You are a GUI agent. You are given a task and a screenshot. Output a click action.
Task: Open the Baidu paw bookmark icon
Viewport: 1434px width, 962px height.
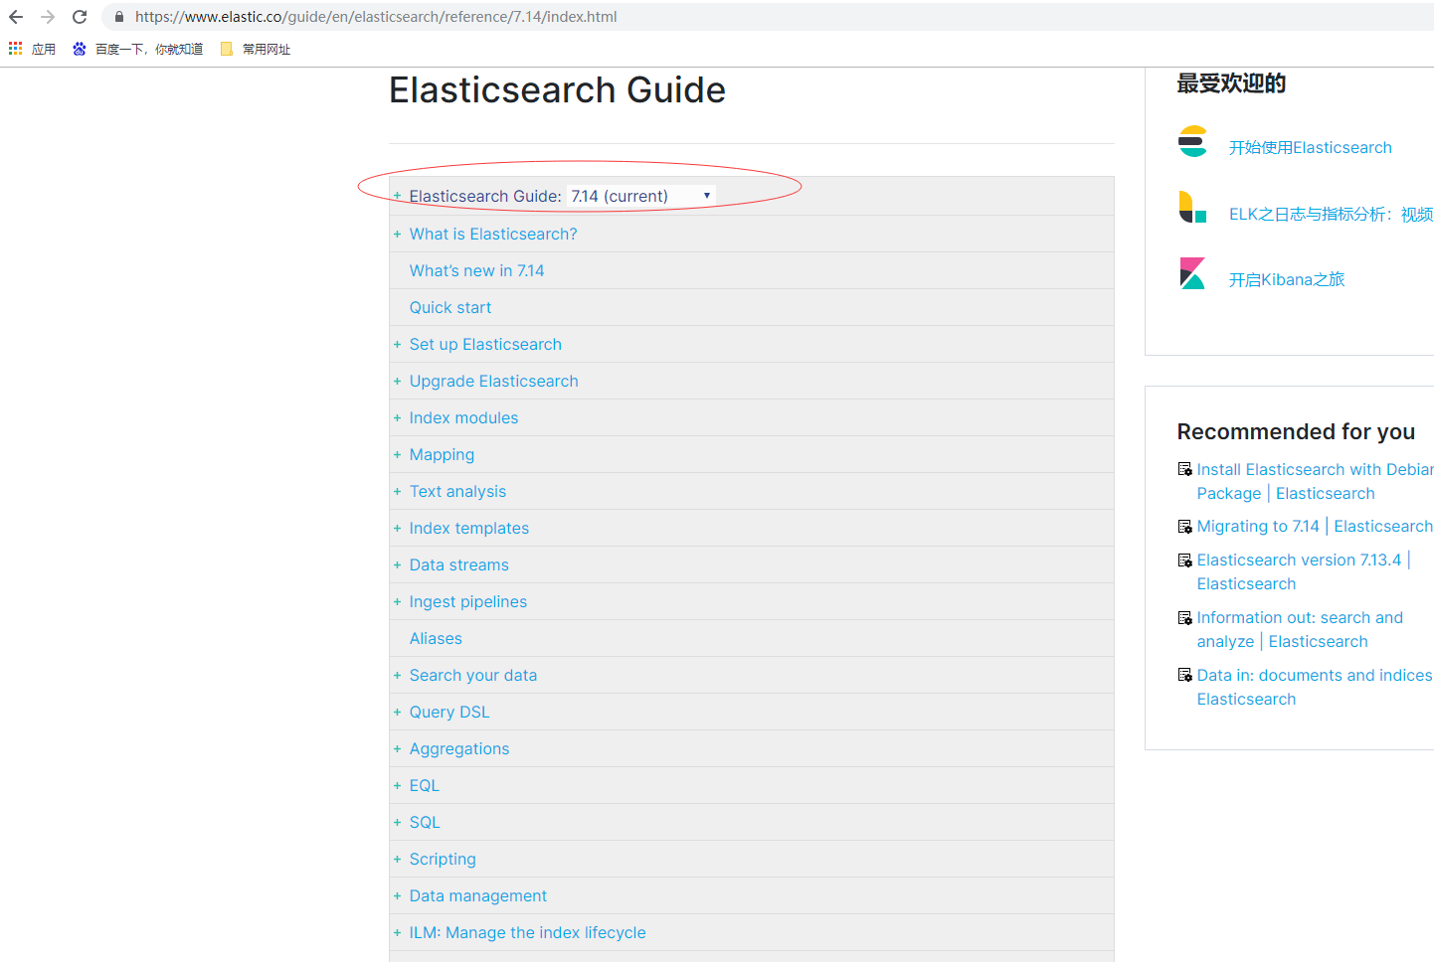tap(80, 49)
